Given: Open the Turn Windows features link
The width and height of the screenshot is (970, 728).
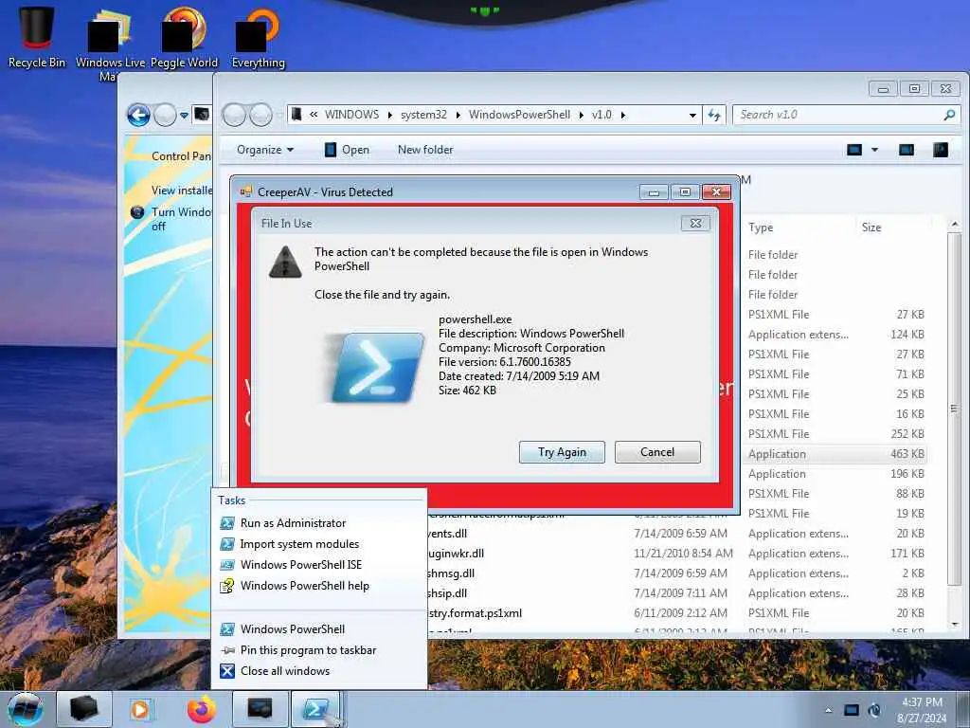Looking at the screenshot, I should click(181, 219).
